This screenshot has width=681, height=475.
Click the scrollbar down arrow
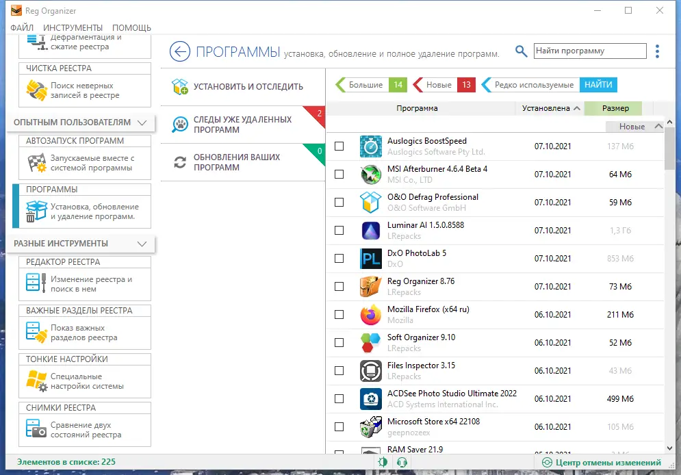[669, 448]
